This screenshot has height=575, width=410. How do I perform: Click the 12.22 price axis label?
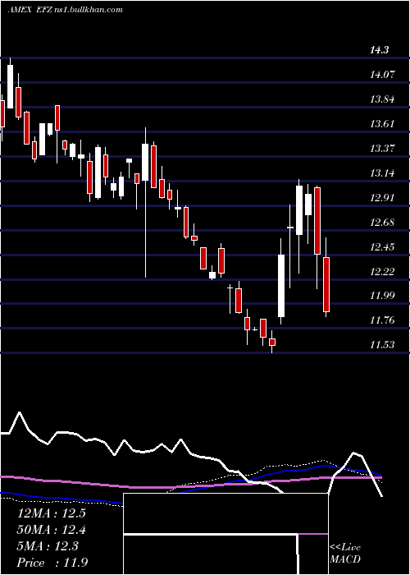click(x=383, y=271)
